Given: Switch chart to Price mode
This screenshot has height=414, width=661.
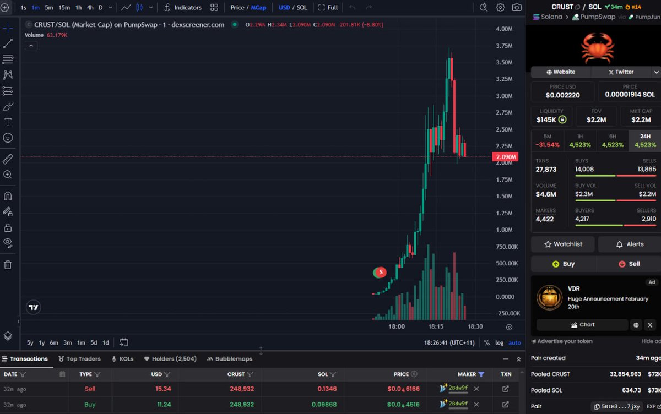Looking at the screenshot, I should 237,8.
